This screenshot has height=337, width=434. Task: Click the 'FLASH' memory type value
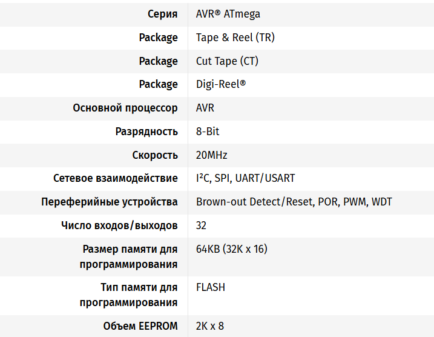211,287
